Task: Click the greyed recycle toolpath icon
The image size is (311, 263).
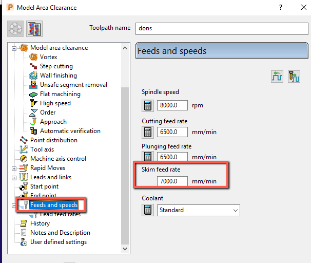Action: coord(15,29)
